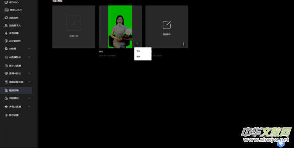This screenshot has height=148, width=294.
Task: Select 视频剪辑 in the sidebar
Action: tap(16, 90)
